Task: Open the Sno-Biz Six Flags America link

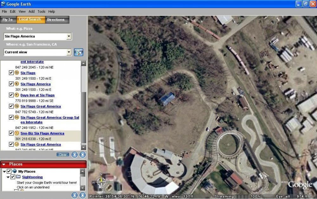Action: pyautogui.click(x=42, y=133)
